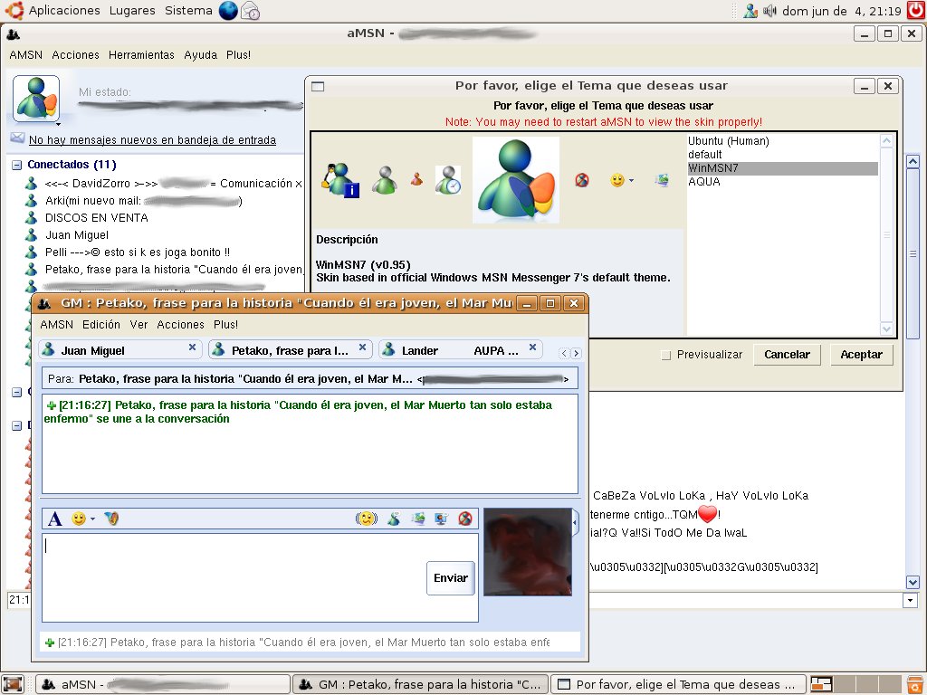Open the Aplicaciones menu in top panel

click(64, 11)
